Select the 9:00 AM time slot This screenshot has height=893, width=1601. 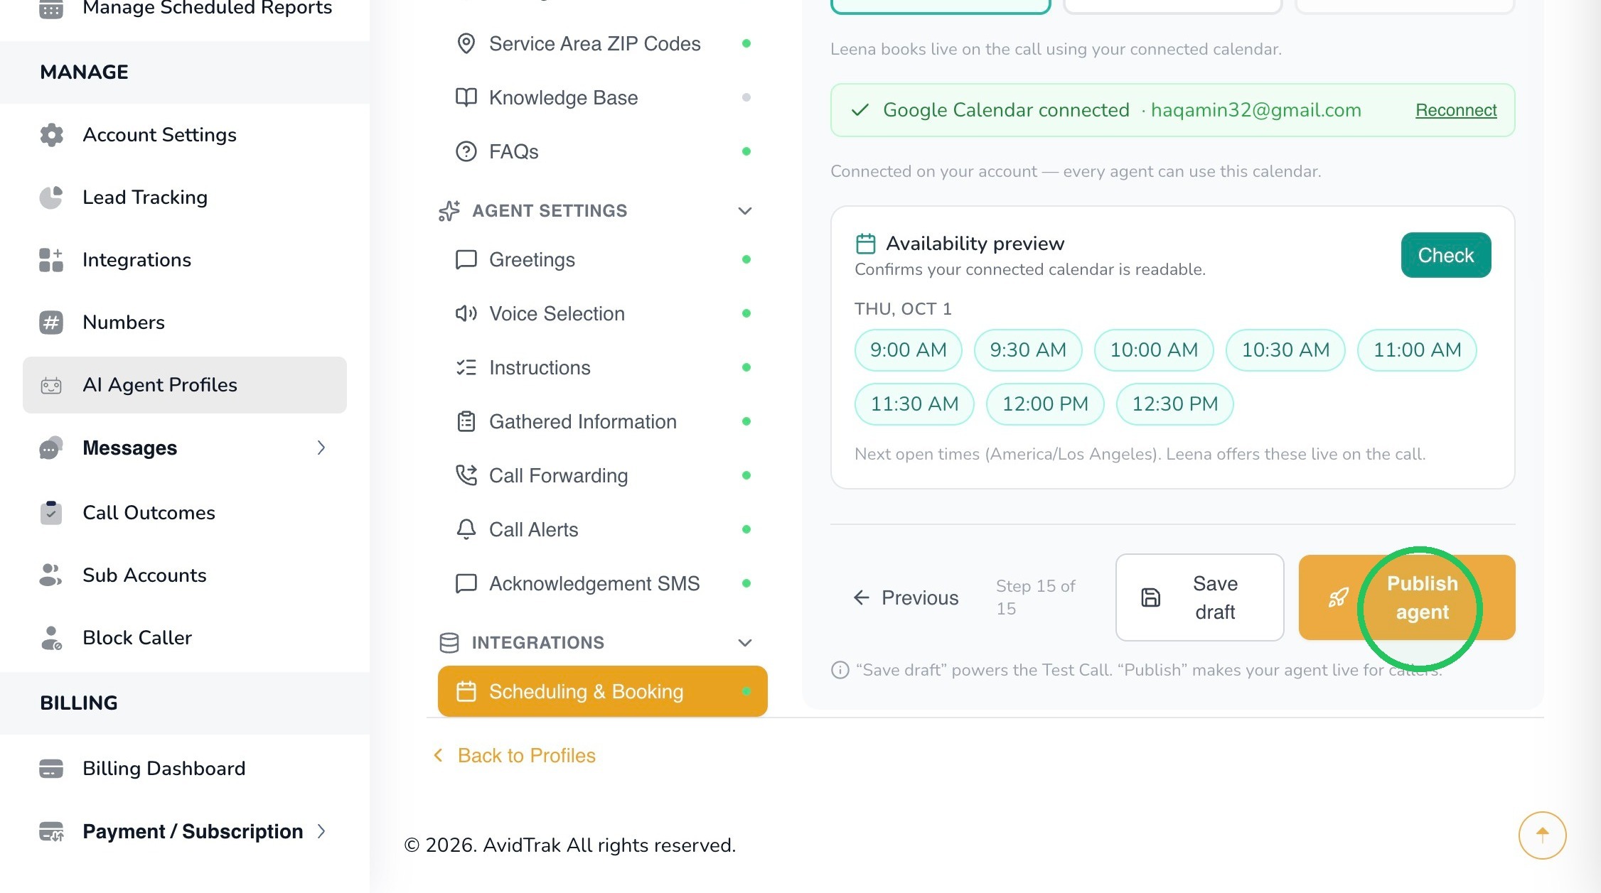tap(909, 350)
